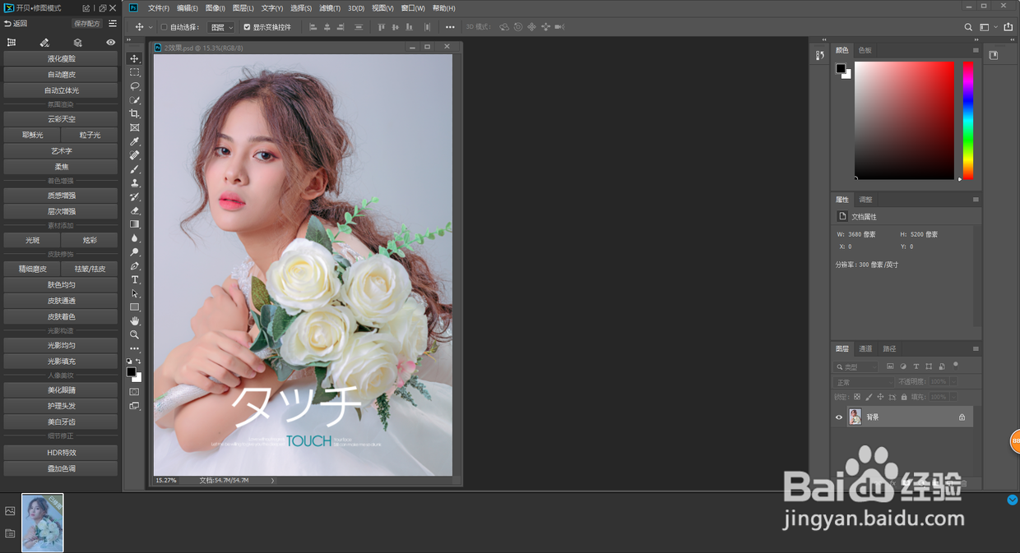Select the Rectangle shape tool
Image resolution: width=1020 pixels, height=553 pixels.
tap(135, 307)
